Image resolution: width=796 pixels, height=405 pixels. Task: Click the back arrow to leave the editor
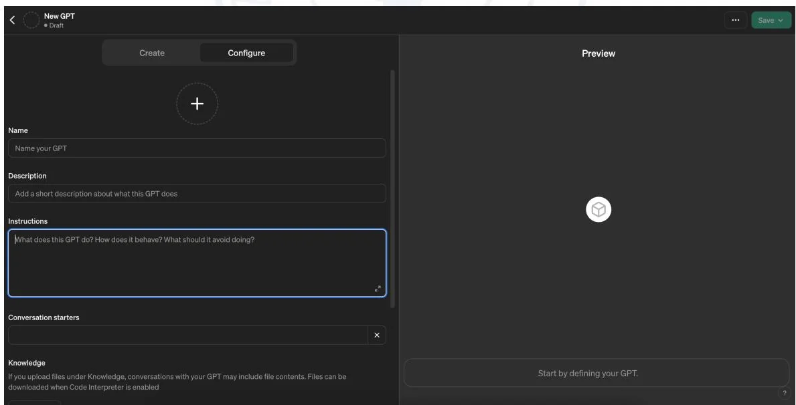pyautogui.click(x=11, y=20)
